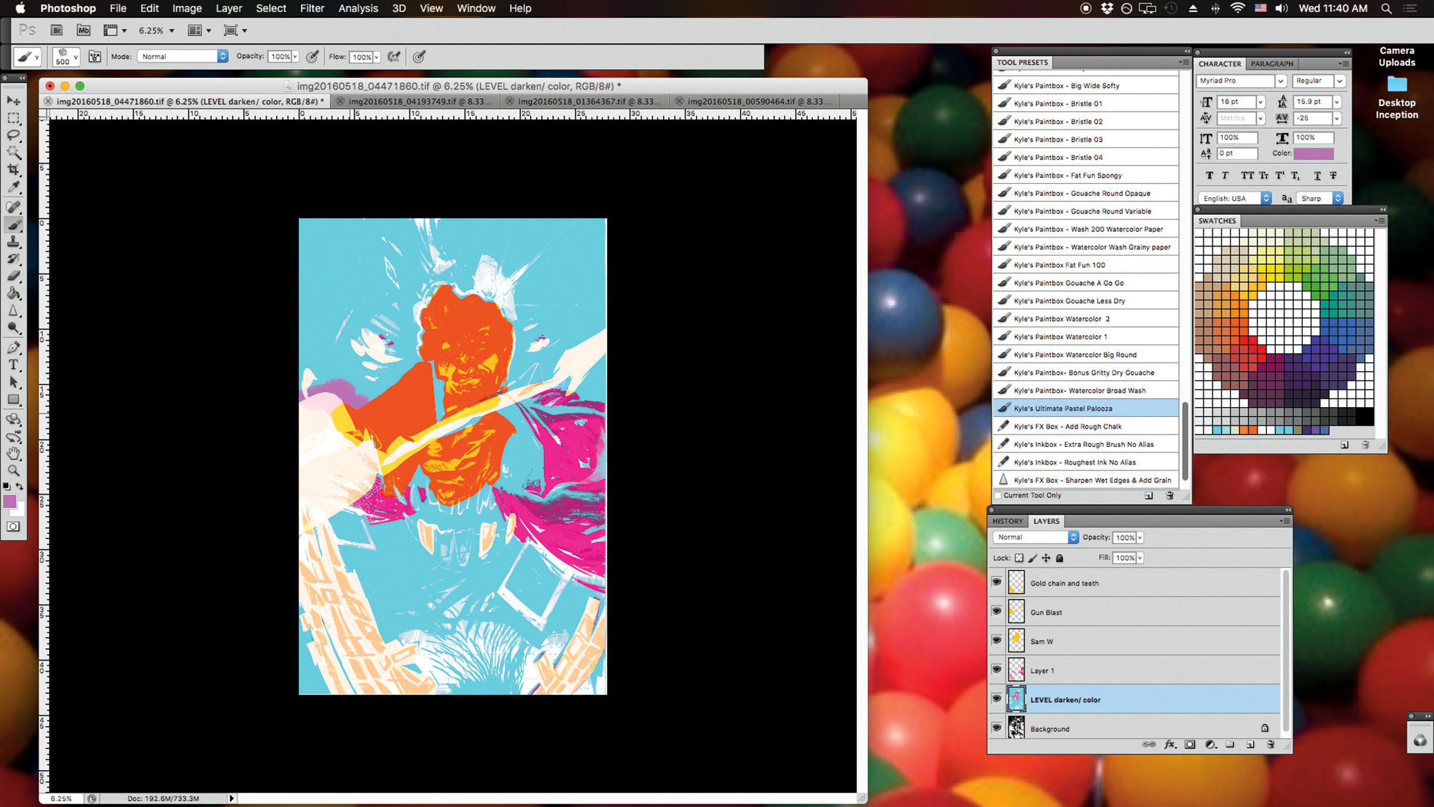Select the Dodge tool
Viewport: 1434px width, 807px height.
tap(14, 328)
